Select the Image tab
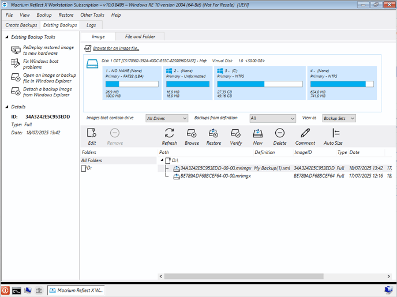 98,37
